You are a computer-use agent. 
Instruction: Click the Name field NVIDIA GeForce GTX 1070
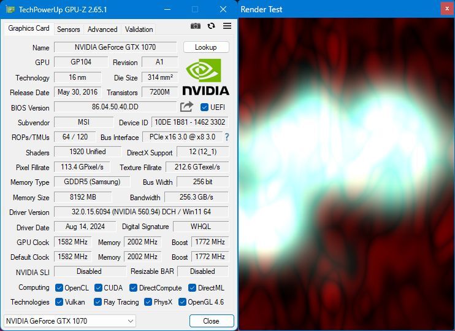coord(115,47)
